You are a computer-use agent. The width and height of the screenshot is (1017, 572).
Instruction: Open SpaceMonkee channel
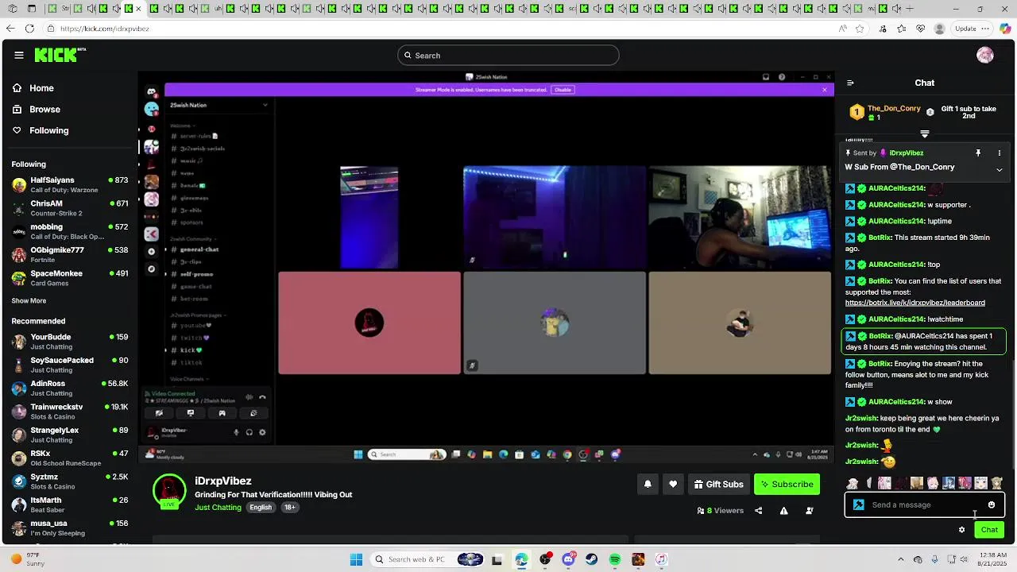pos(70,278)
